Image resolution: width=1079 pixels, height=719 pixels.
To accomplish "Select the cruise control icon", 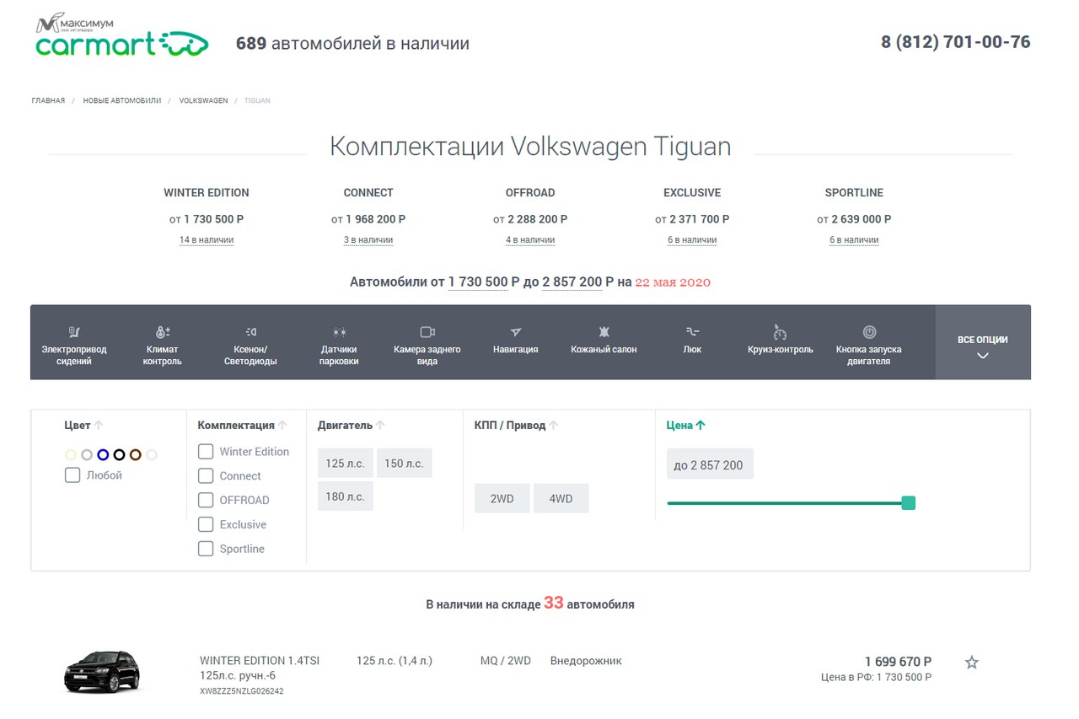I will pos(780,332).
